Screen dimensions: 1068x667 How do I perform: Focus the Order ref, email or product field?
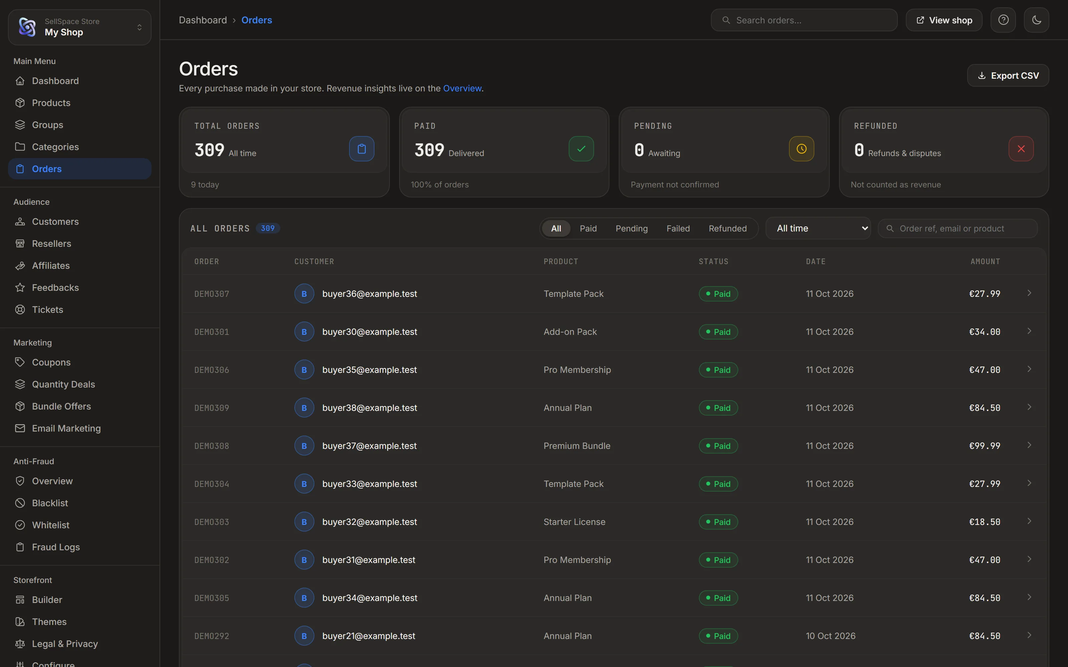pos(958,228)
